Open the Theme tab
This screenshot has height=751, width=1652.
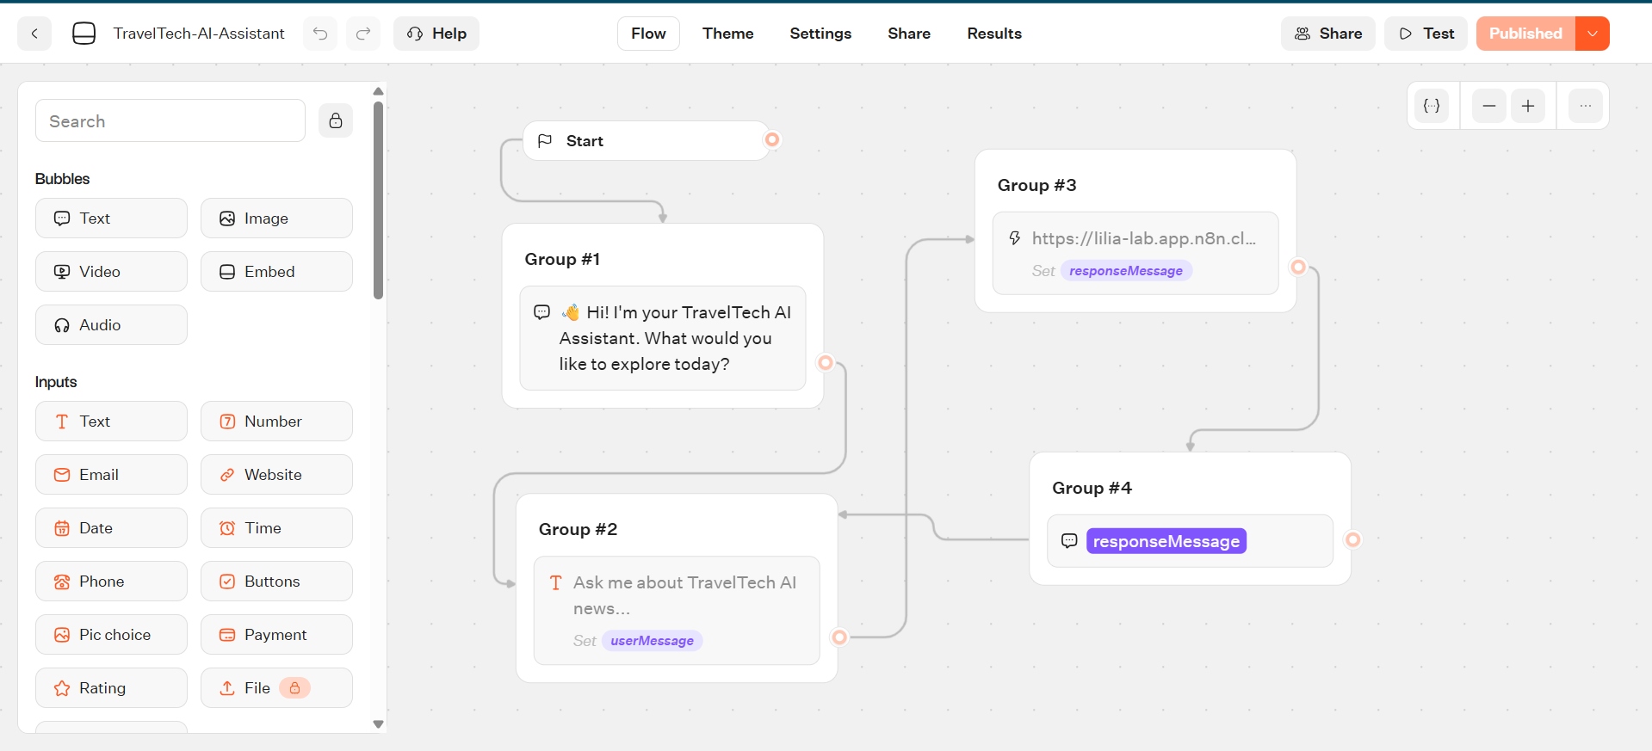coord(727,34)
